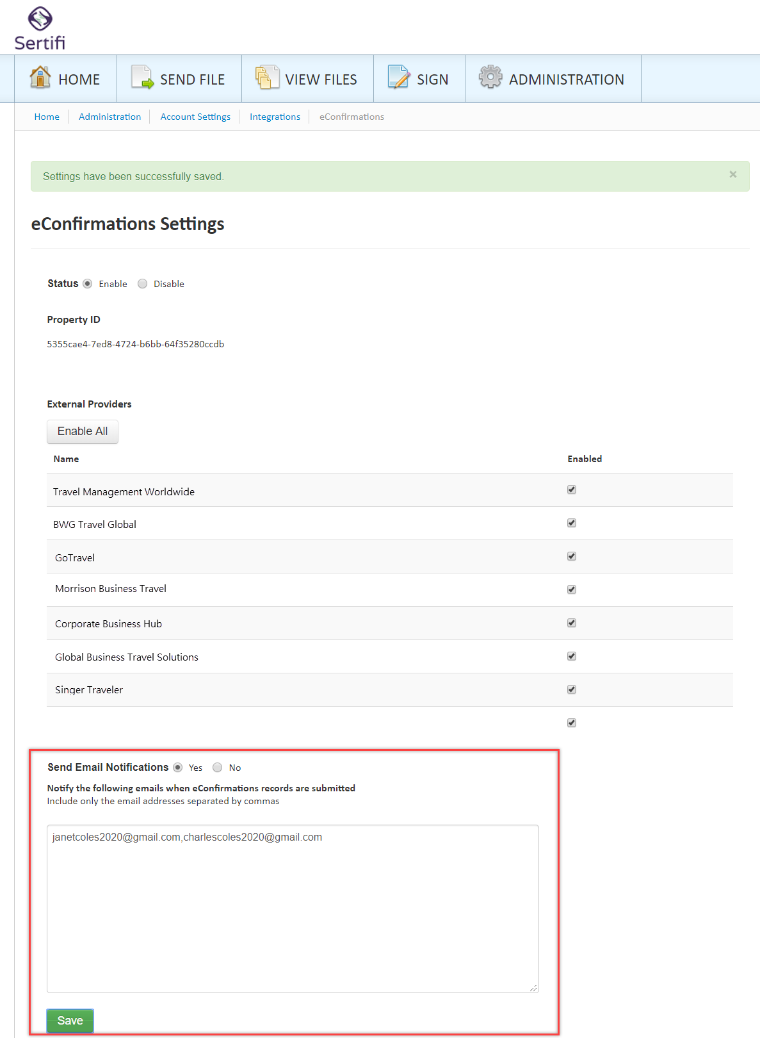Screen dimensions: 760x1038
Task: Click the Property ID label
Action: pyautogui.click(x=74, y=319)
